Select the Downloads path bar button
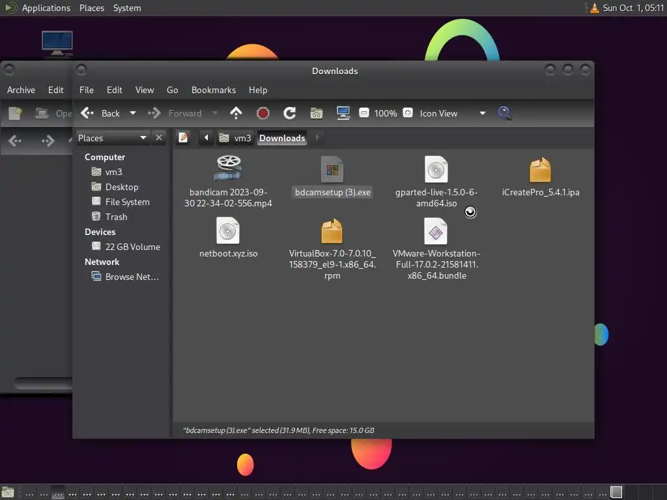 (282, 138)
